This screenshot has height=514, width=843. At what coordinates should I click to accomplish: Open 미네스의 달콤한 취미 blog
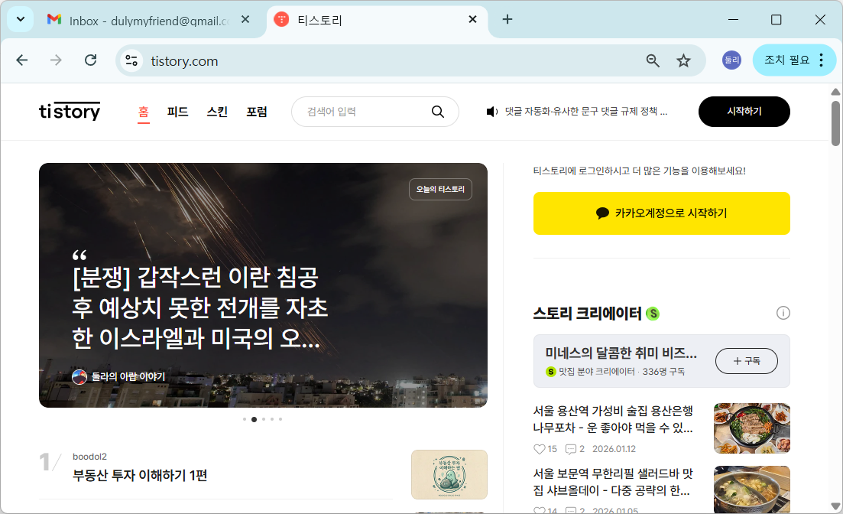(x=621, y=353)
